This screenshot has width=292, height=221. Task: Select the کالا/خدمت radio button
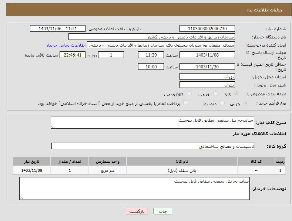[189, 94]
